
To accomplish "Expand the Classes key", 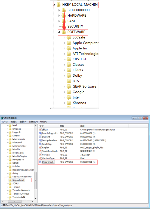I will coord(64,65).
